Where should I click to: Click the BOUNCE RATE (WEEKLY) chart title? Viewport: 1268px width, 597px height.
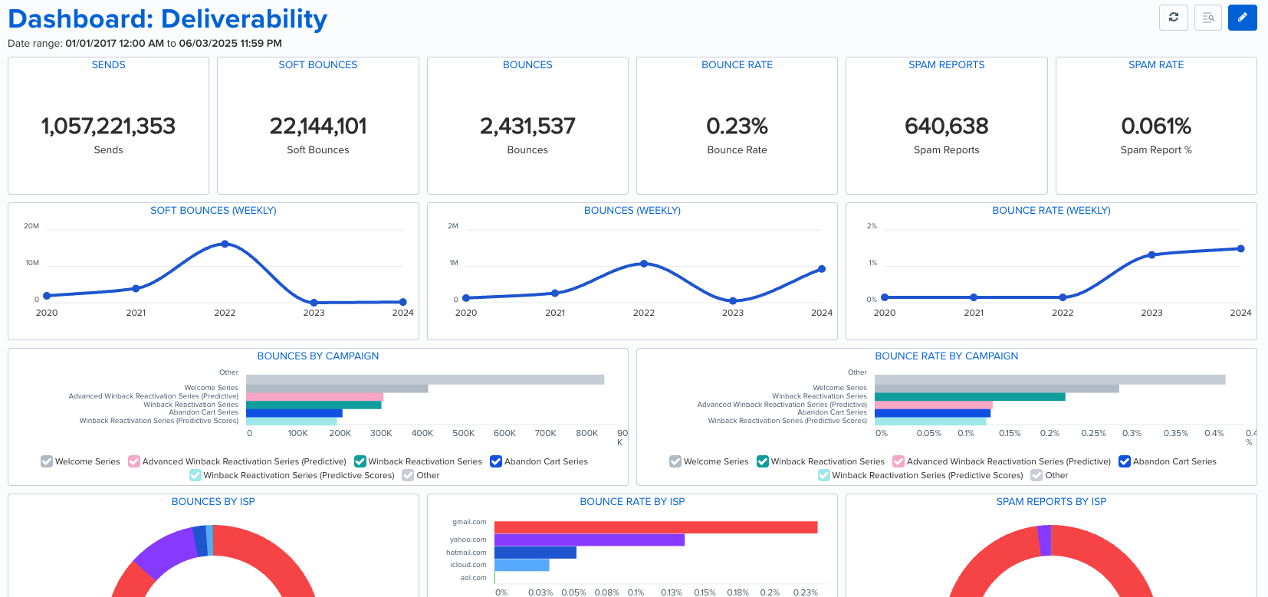coord(1051,211)
